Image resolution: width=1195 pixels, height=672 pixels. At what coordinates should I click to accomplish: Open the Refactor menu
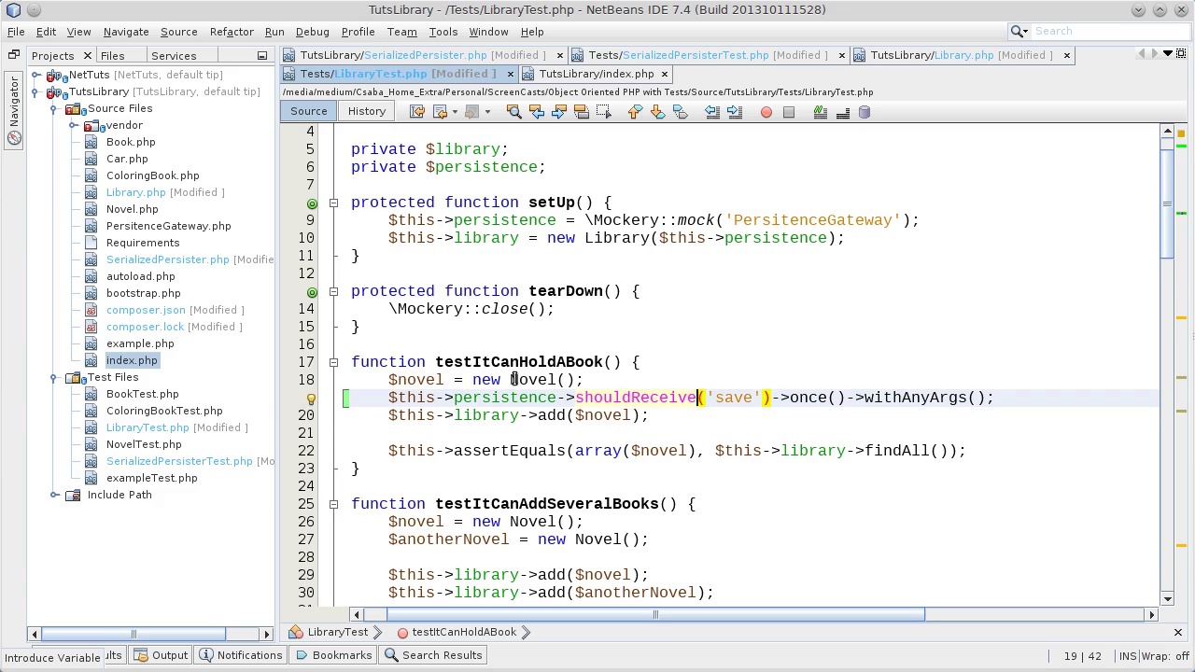(x=232, y=32)
